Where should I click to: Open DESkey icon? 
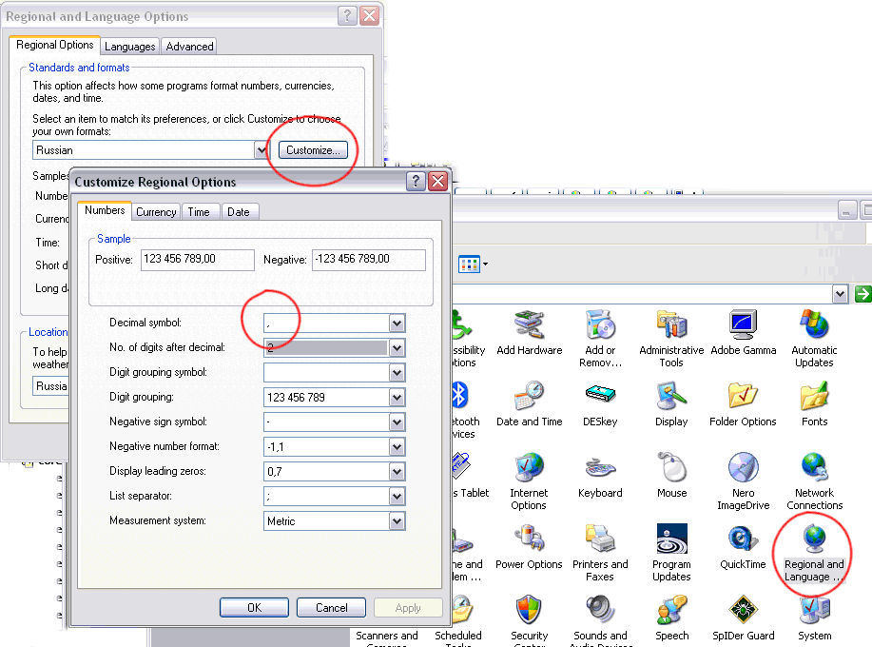pyautogui.click(x=600, y=396)
